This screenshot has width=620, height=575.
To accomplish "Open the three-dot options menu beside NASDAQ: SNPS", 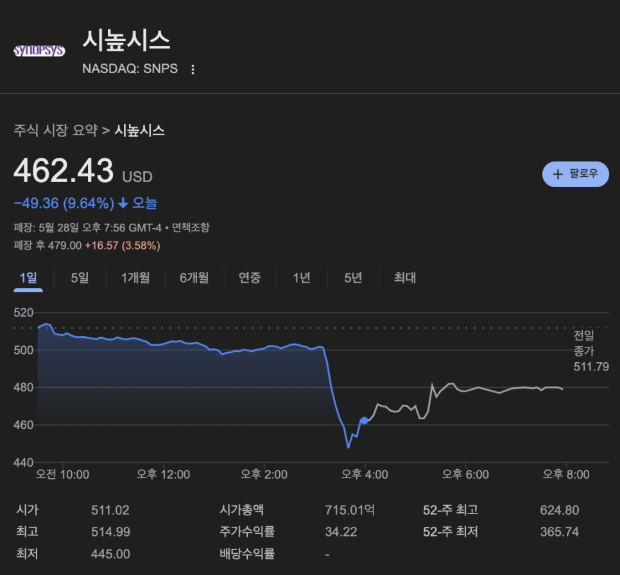I will pos(193,69).
